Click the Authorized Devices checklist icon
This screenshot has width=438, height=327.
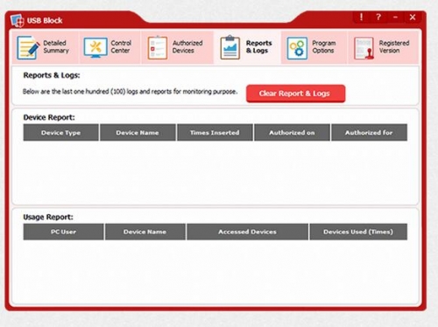point(158,47)
